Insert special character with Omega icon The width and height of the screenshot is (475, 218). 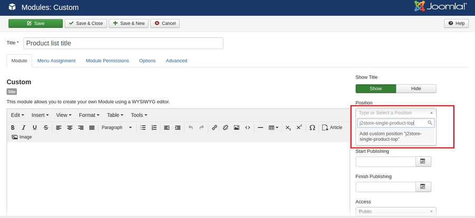(312, 127)
